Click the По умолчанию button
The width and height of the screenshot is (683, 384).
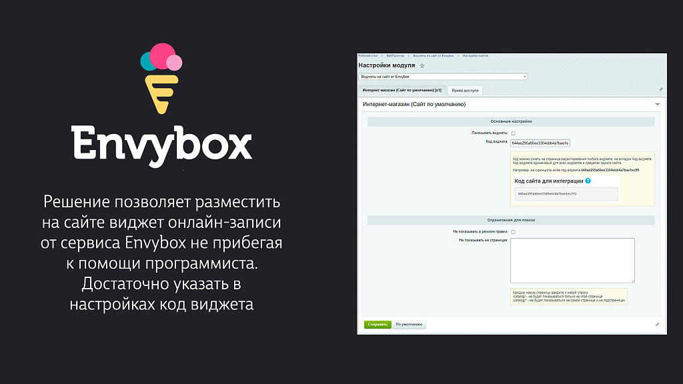pyautogui.click(x=409, y=324)
